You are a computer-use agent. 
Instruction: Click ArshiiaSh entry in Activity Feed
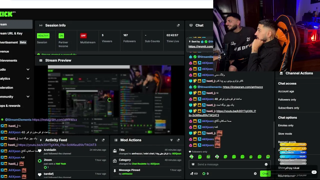pyautogui.click(x=72, y=151)
